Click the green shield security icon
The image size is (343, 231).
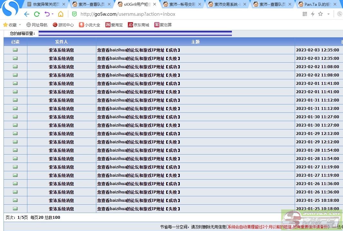click(x=74, y=14)
